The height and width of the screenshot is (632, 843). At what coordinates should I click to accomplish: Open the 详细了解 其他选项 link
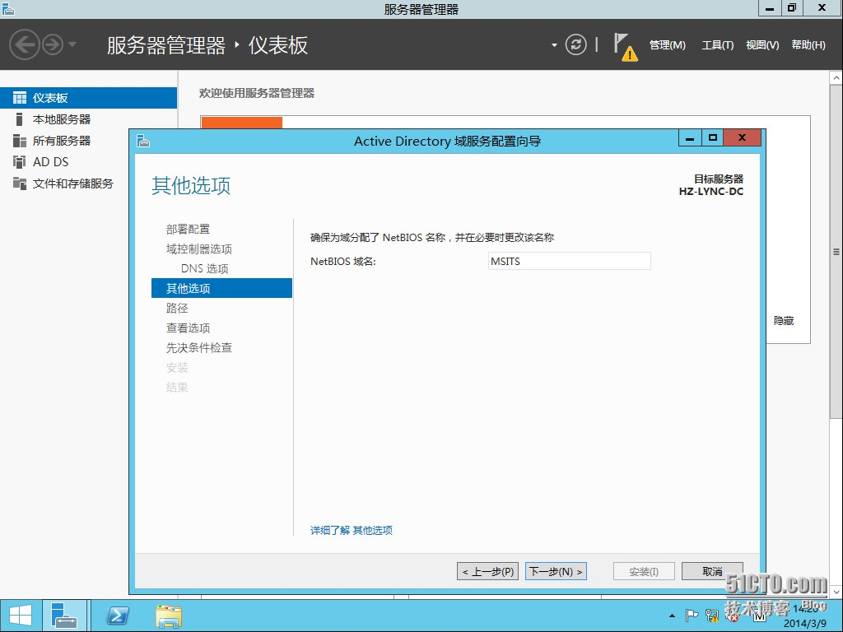click(x=351, y=531)
